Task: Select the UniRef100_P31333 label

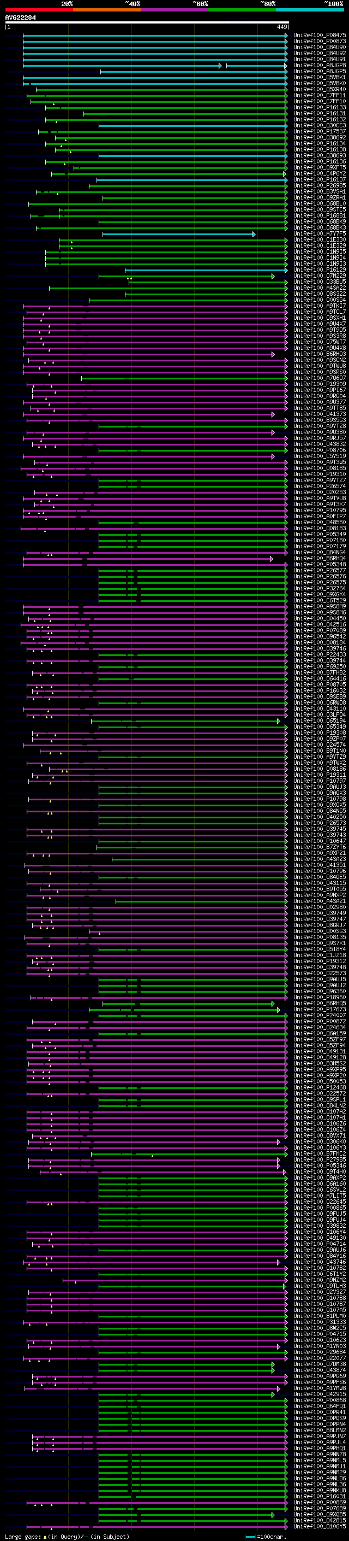Action: click(x=319, y=1322)
